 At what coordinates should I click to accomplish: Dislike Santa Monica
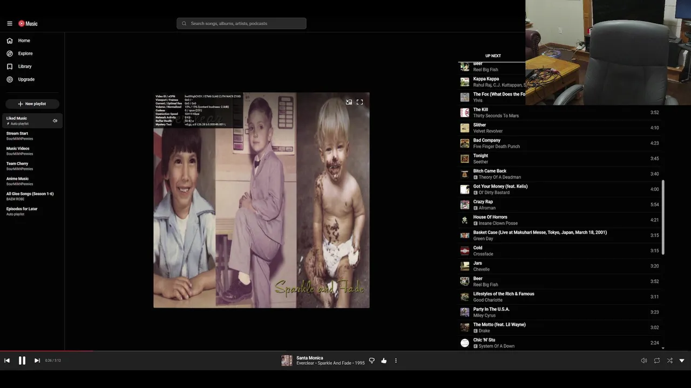[x=371, y=361]
